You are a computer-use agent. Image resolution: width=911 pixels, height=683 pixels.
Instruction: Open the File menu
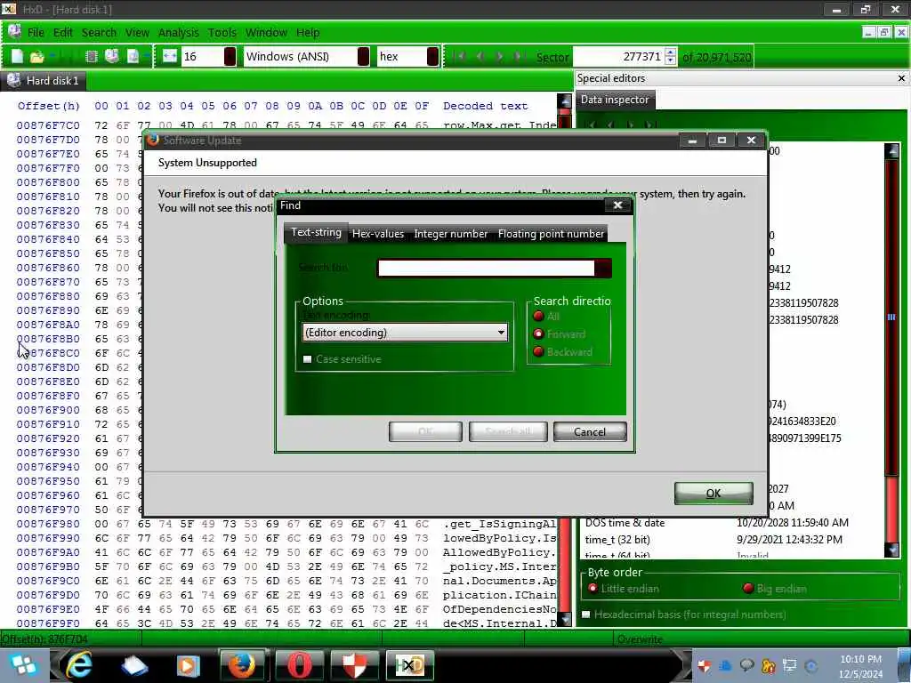click(36, 33)
